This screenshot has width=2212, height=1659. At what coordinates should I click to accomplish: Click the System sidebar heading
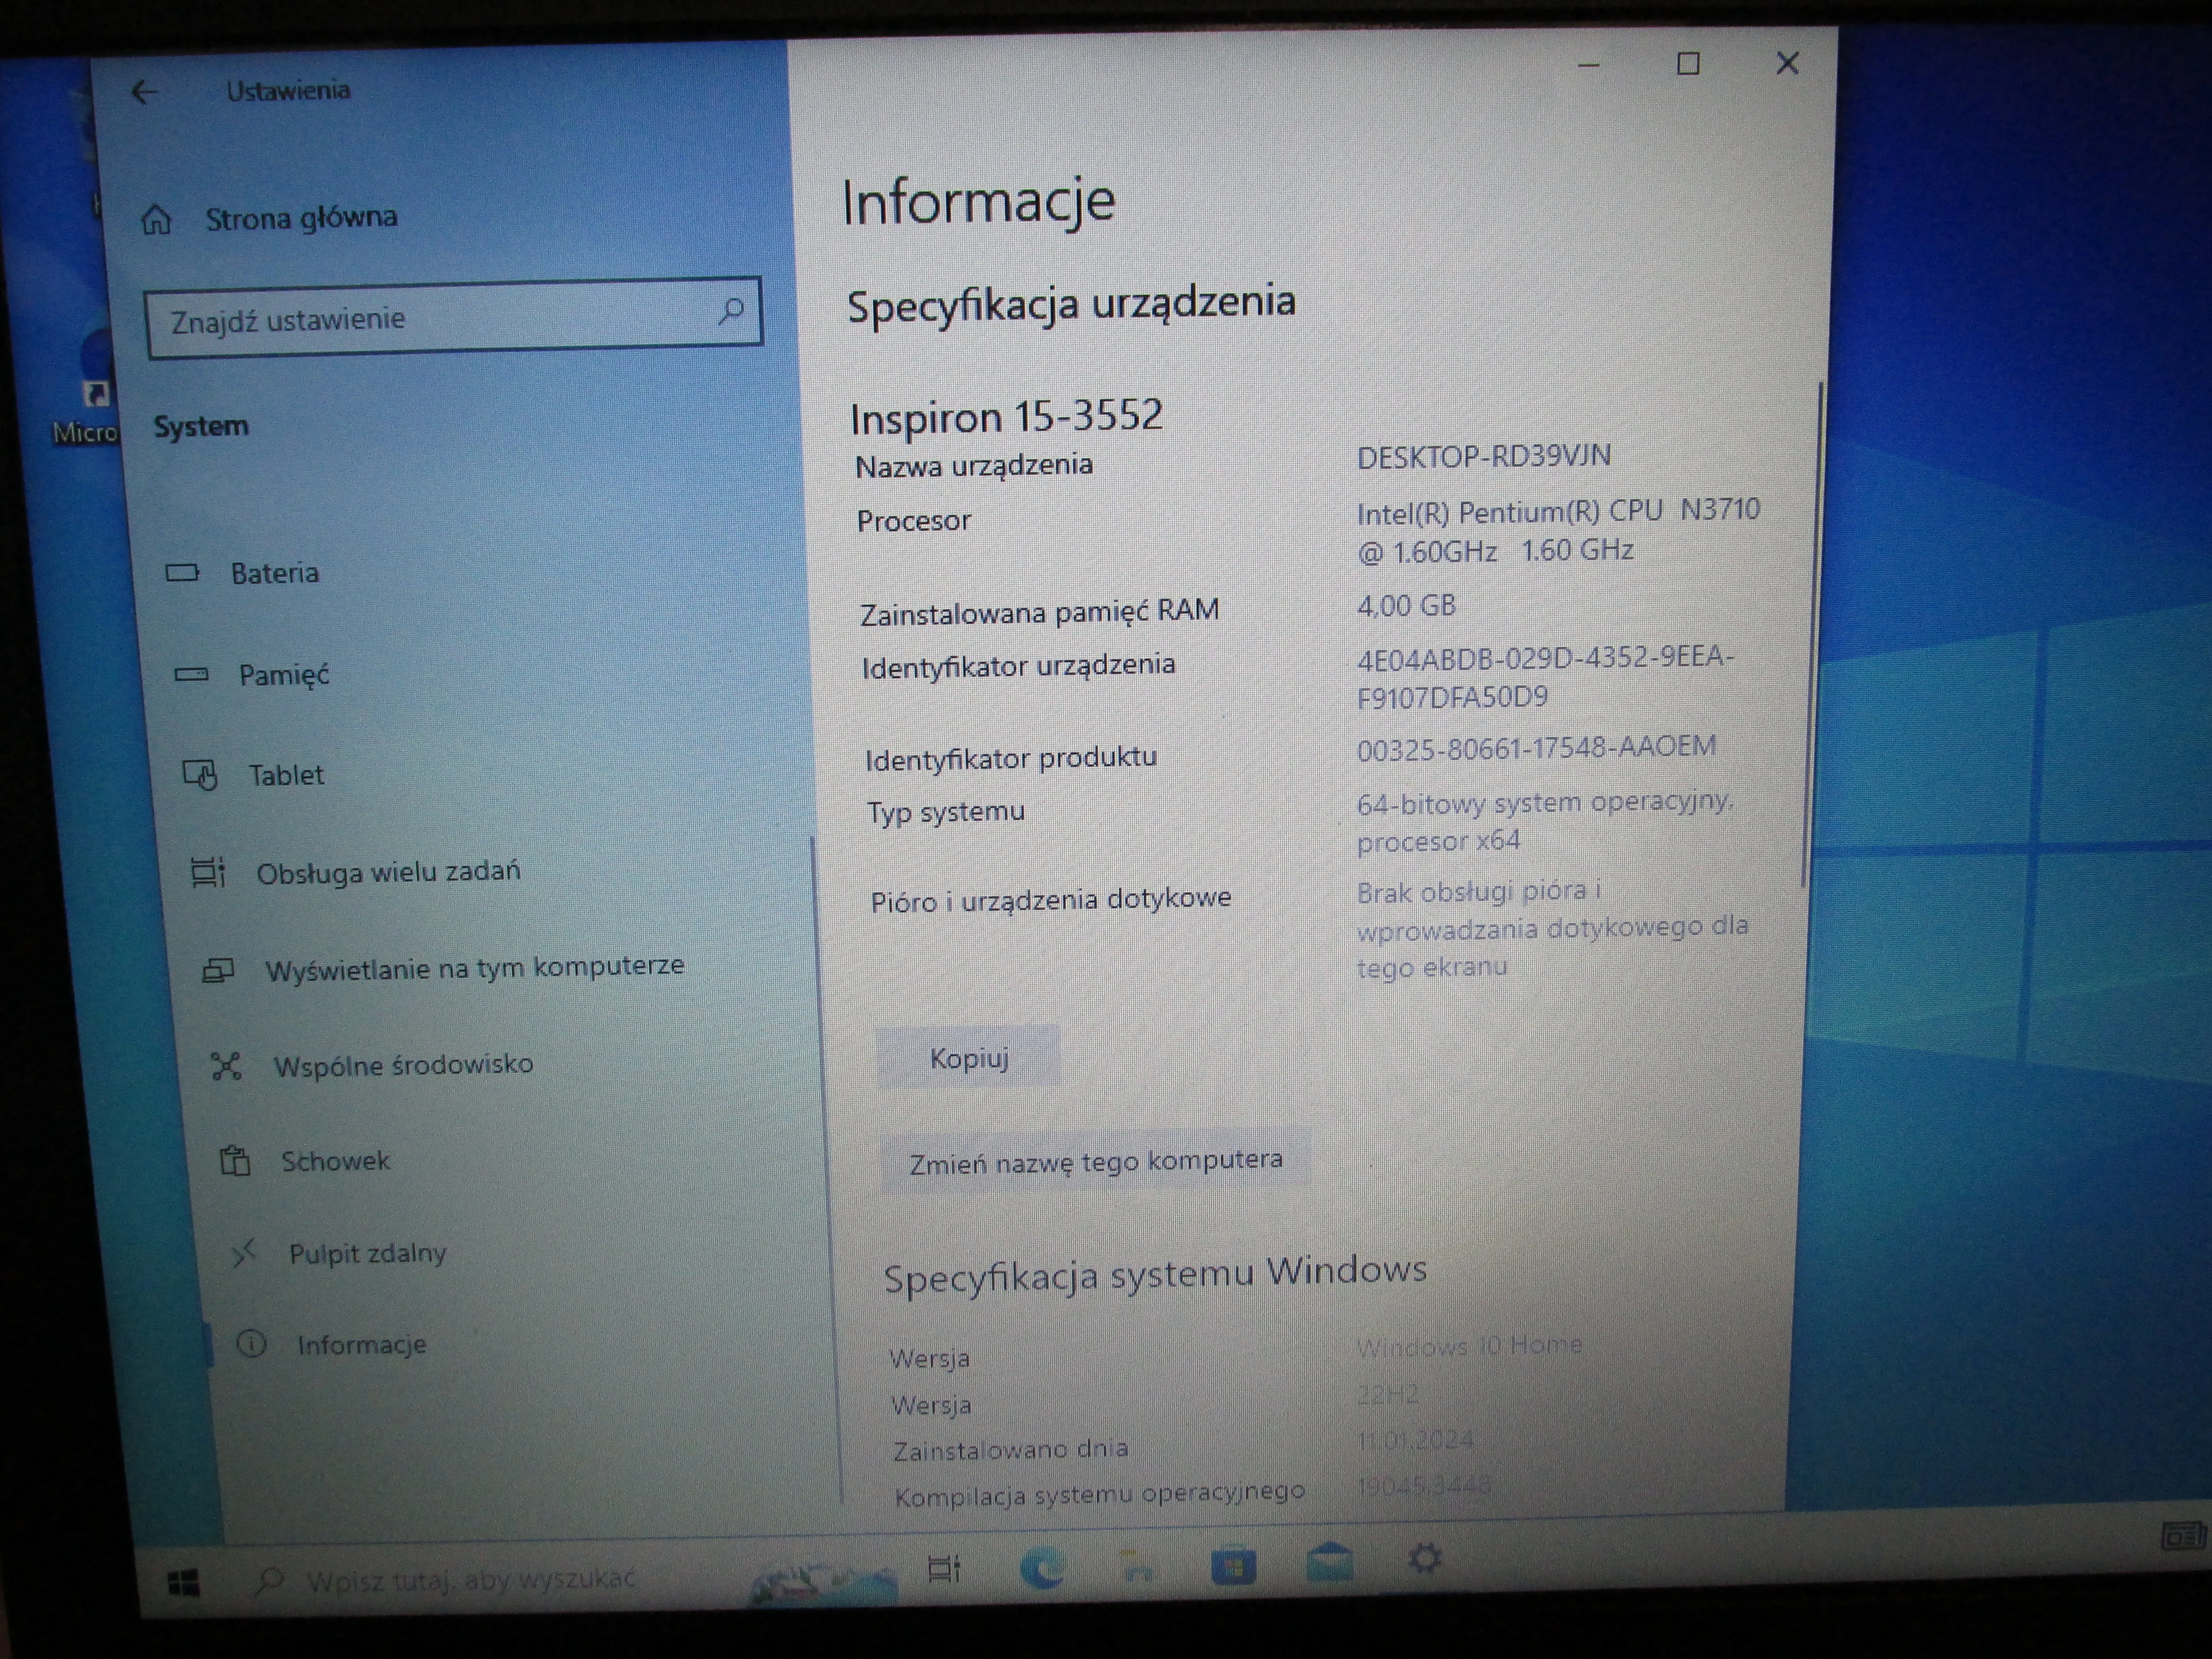(201, 426)
